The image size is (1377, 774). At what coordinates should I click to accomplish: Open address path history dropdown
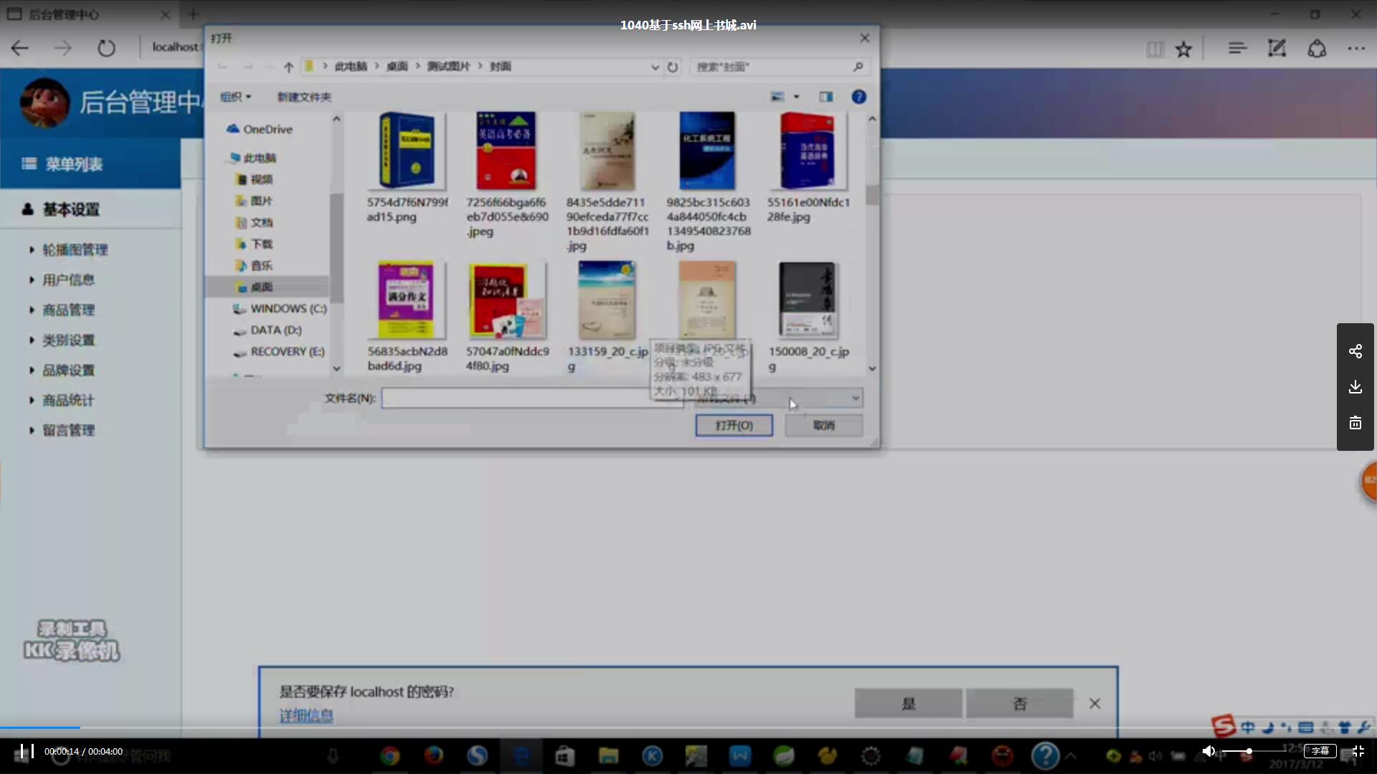click(655, 67)
